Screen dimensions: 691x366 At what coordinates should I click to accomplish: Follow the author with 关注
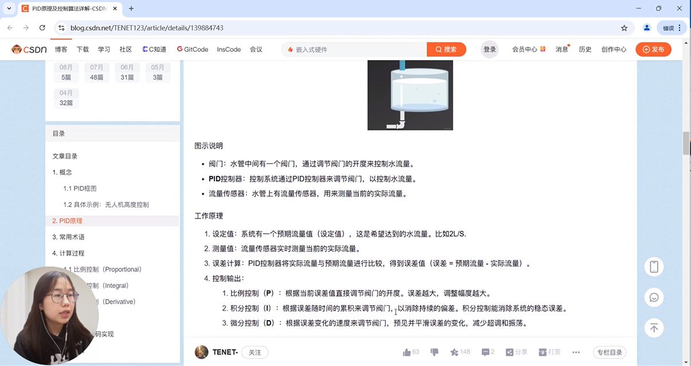[x=255, y=352]
